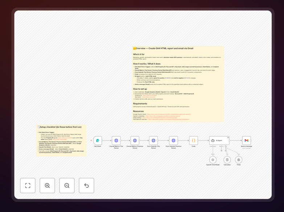The image size is (284, 212).
Task: Open the Form Submits This Period node
Action: (153, 141)
